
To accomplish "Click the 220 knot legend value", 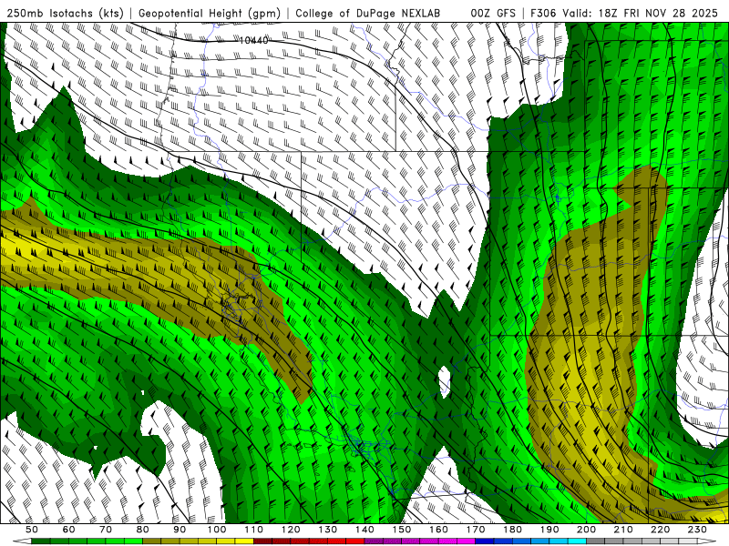I will (x=661, y=530).
